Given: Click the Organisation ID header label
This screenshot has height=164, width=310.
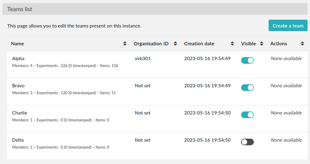Looking at the screenshot, I should pyautogui.click(x=151, y=44).
